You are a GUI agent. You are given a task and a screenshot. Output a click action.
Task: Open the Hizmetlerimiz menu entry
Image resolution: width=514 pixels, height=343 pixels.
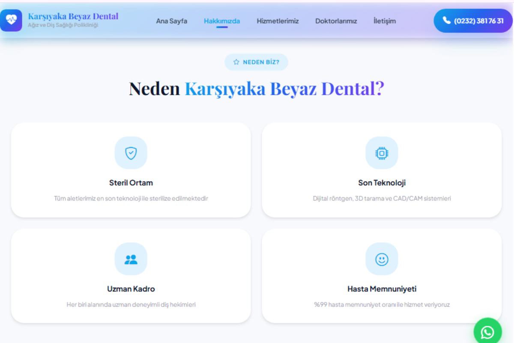click(278, 21)
